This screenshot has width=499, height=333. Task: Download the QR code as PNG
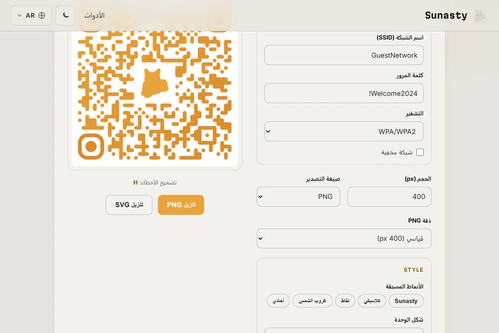tap(181, 205)
